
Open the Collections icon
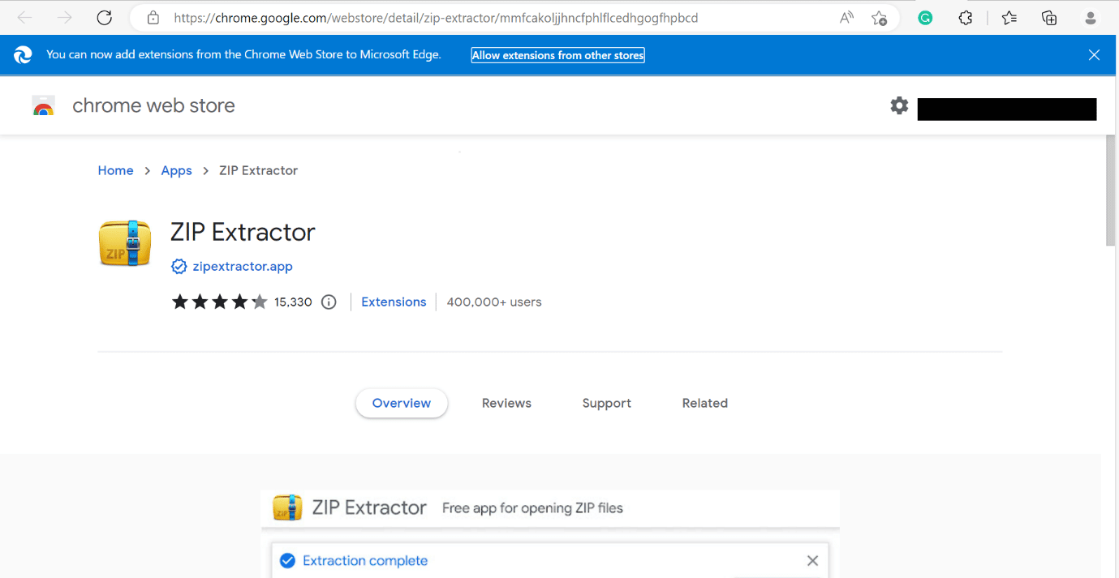tap(1049, 18)
